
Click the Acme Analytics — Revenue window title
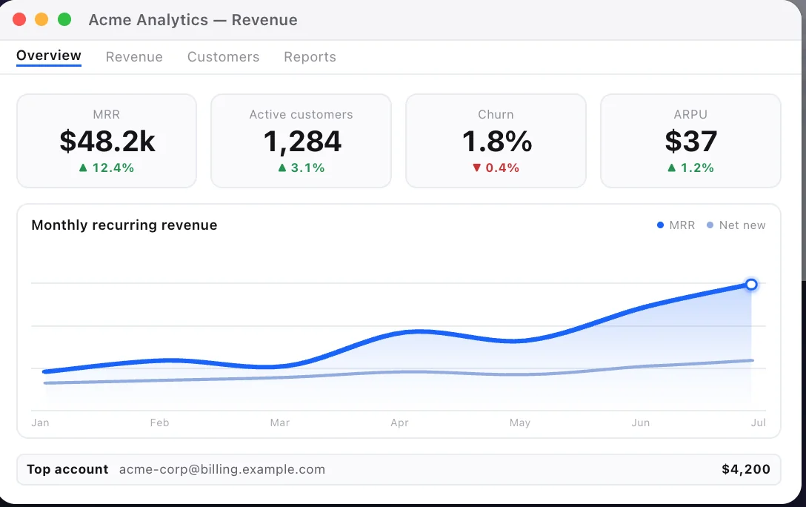[193, 20]
